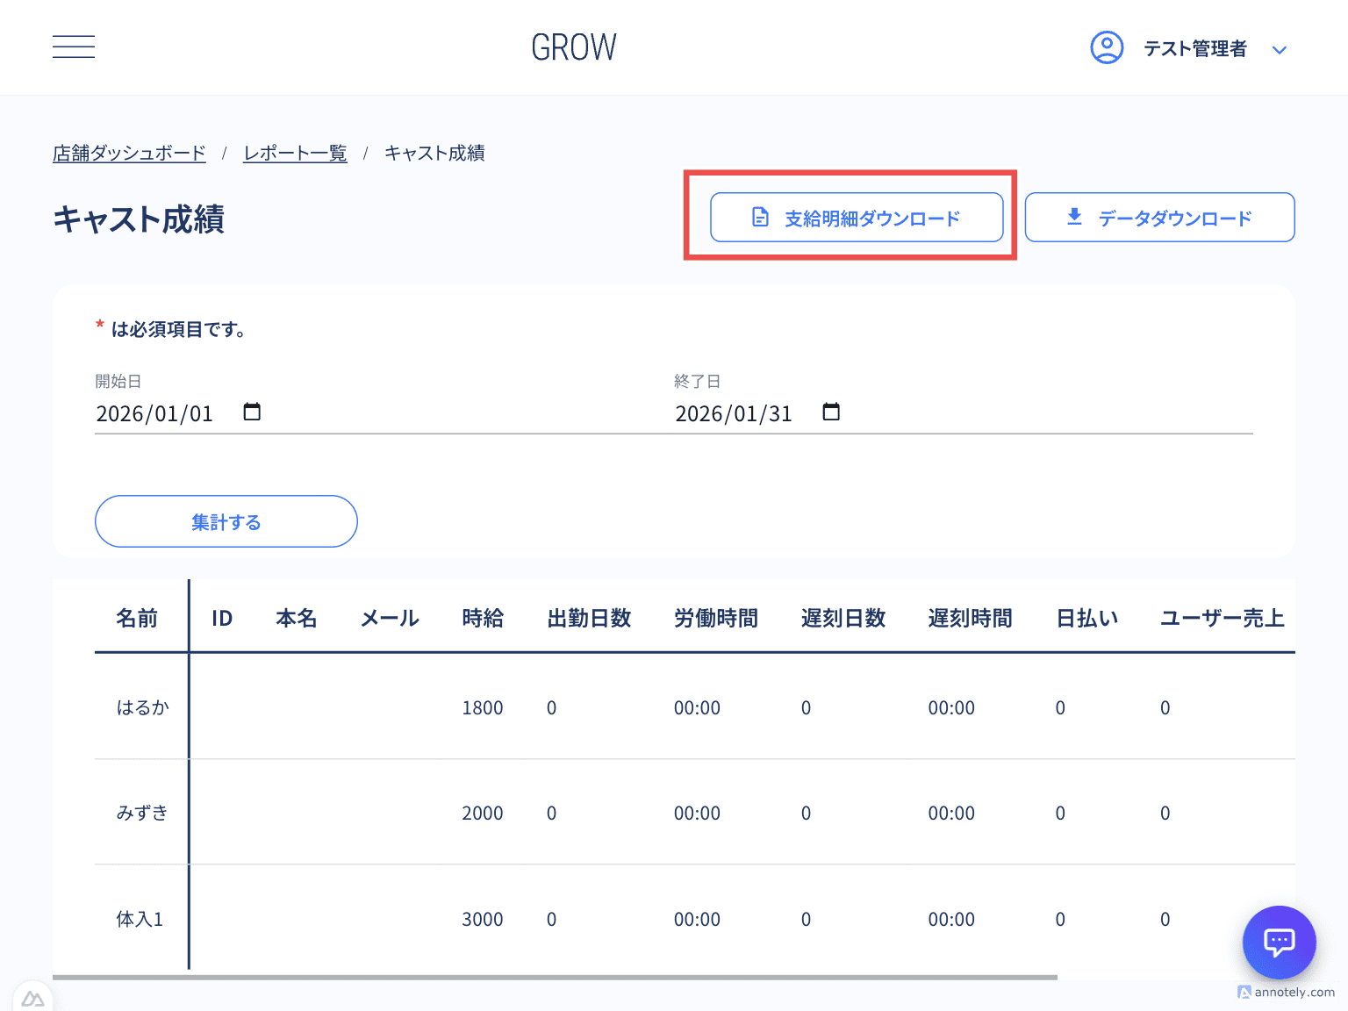This screenshot has width=1348, height=1011.
Task: Click the logo icon at bottom-left corner
Action: 32,999
